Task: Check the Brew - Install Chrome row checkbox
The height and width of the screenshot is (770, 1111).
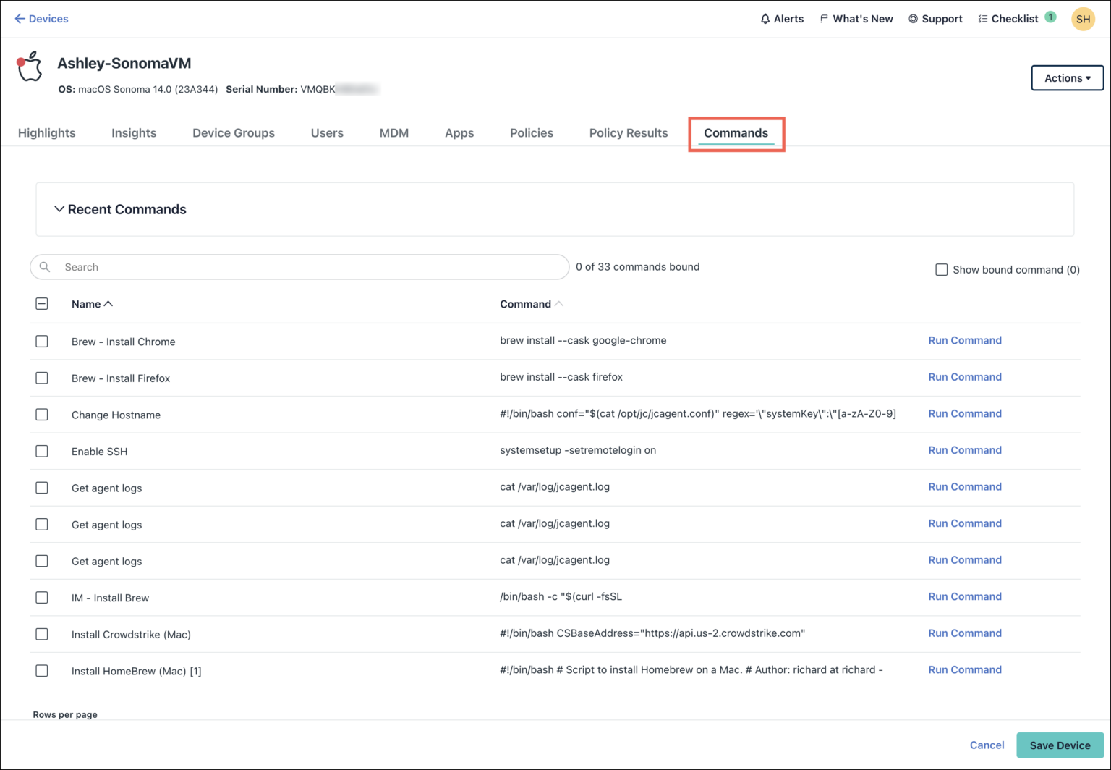Action: click(42, 341)
